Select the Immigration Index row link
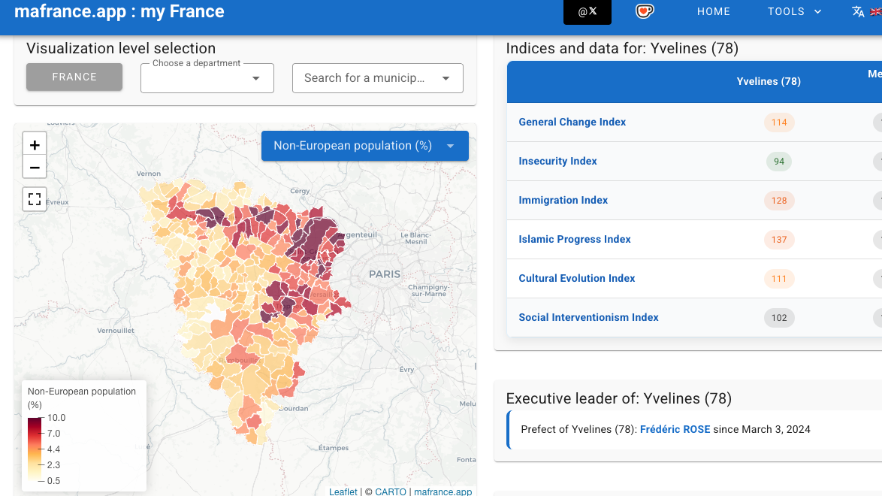 coord(563,200)
